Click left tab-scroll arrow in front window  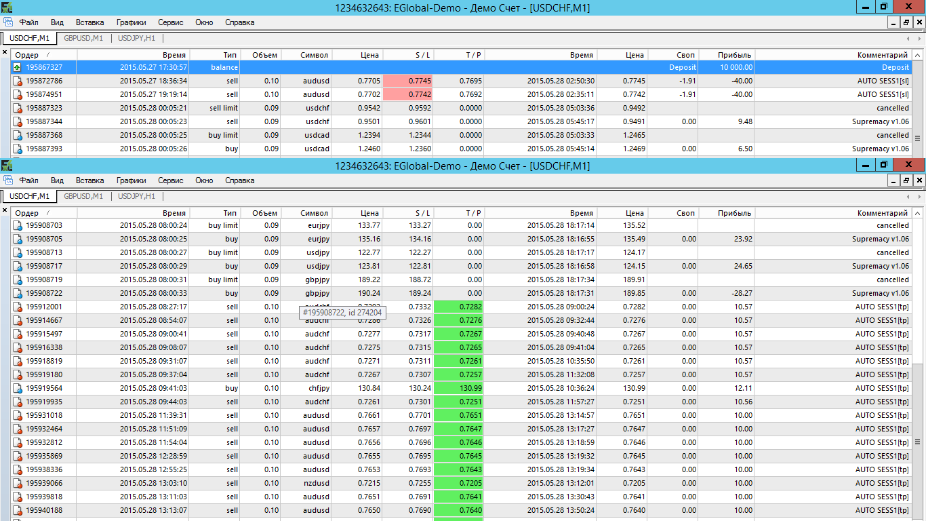click(x=908, y=196)
